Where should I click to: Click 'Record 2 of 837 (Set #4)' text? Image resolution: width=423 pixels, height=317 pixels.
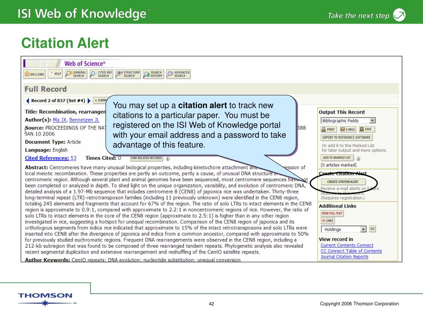coord(58,101)
